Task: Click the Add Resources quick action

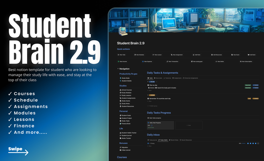Action: tap(216, 55)
